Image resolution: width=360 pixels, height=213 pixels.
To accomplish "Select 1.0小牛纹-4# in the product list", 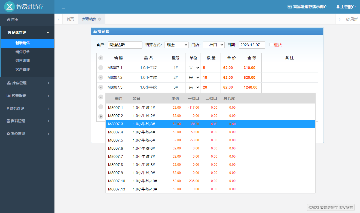I will (210, 132).
